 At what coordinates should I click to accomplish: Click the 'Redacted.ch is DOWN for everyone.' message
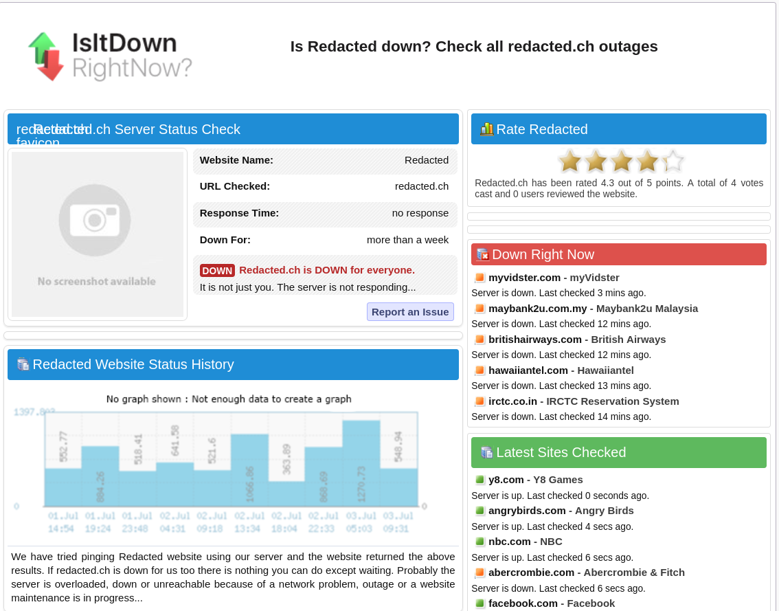tap(327, 270)
